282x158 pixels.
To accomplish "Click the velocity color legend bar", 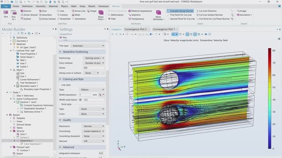I will pos(270,98).
